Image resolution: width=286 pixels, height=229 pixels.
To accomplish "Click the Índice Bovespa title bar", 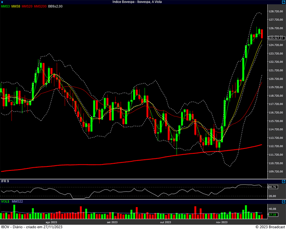I will pos(143,2).
